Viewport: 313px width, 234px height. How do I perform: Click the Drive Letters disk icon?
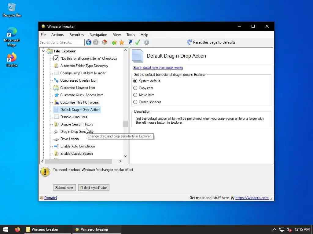[56, 139]
